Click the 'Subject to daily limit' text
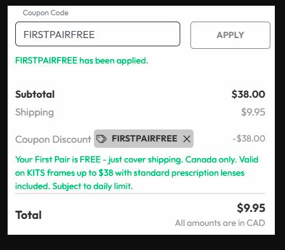Viewport: 285px width, 250px height. pyautogui.click(x=93, y=187)
